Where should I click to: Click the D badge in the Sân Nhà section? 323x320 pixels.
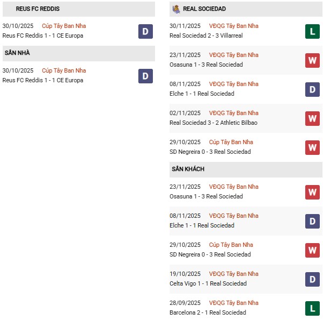(x=145, y=76)
